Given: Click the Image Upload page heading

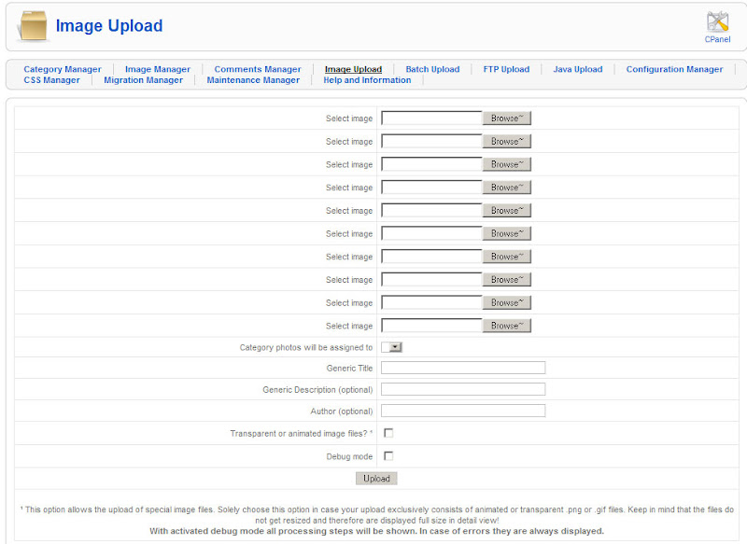Looking at the screenshot, I should pos(109,26).
